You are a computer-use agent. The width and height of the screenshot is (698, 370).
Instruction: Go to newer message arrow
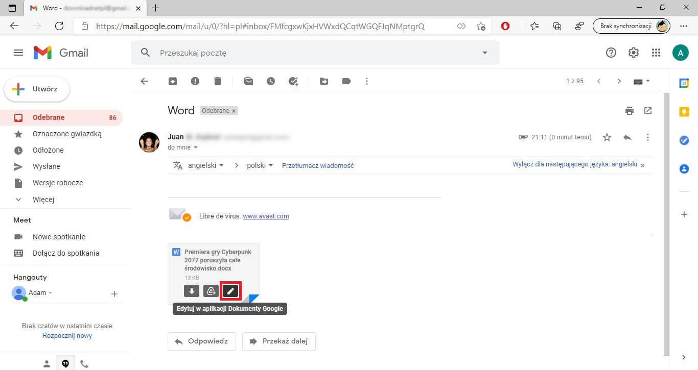(599, 81)
